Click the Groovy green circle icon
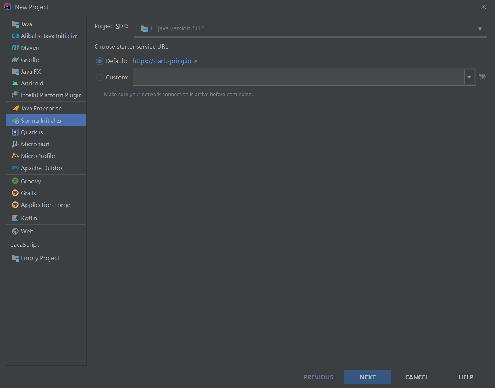495x388 pixels. 15,181
